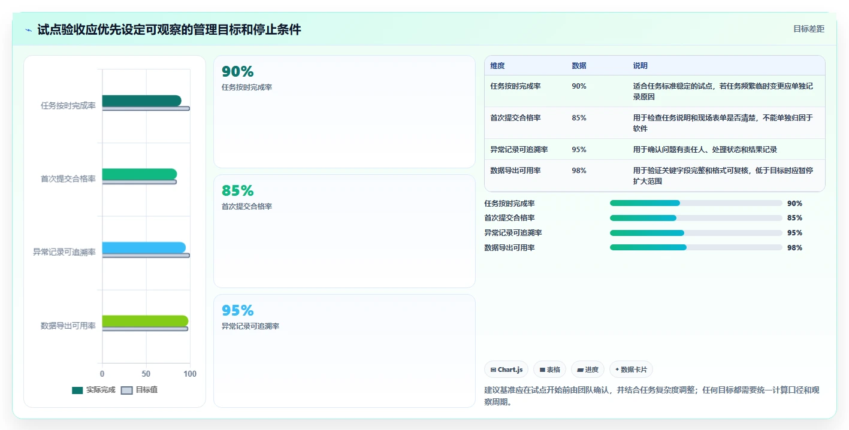Select the 数据卡片 chip
The height and width of the screenshot is (430, 849).
click(x=631, y=370)
